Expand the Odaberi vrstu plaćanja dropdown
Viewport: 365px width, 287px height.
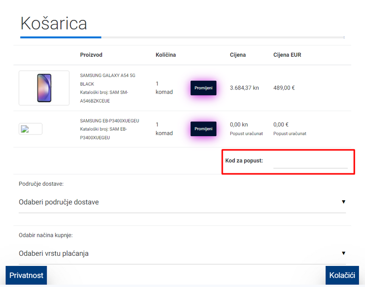[182, 253]
